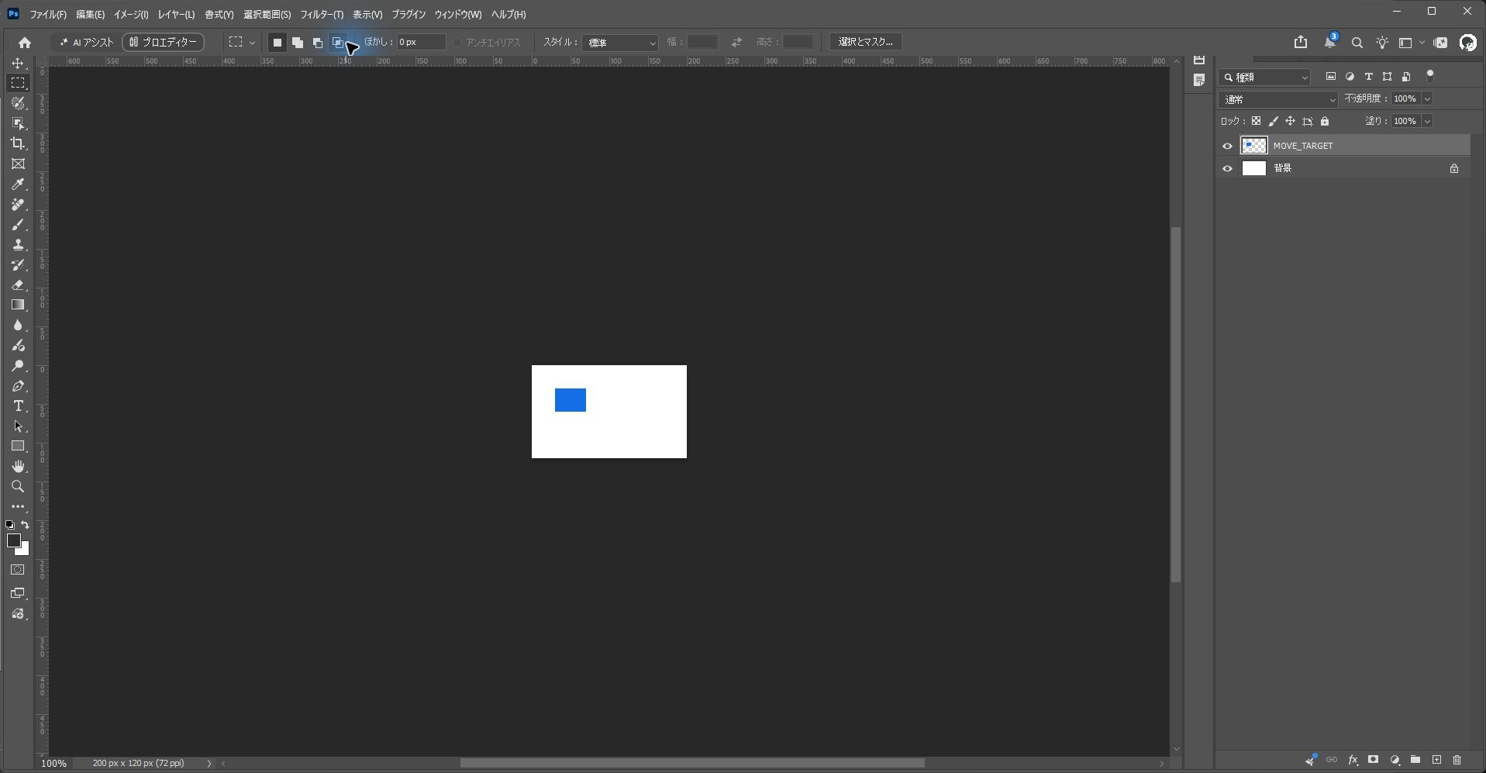1486x773 pixels.
Task: Select the Move tool
Action: point(18,63)
